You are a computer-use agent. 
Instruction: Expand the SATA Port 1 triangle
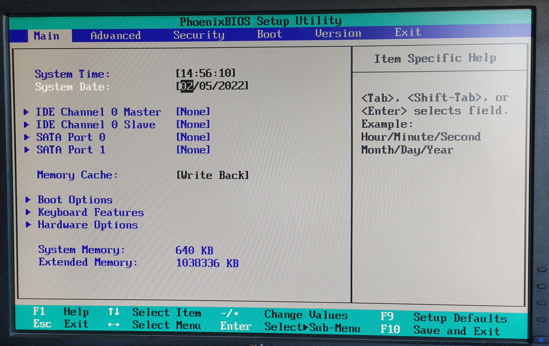tap(27, 150)
